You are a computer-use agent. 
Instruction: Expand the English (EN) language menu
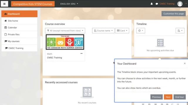[69, 4]
